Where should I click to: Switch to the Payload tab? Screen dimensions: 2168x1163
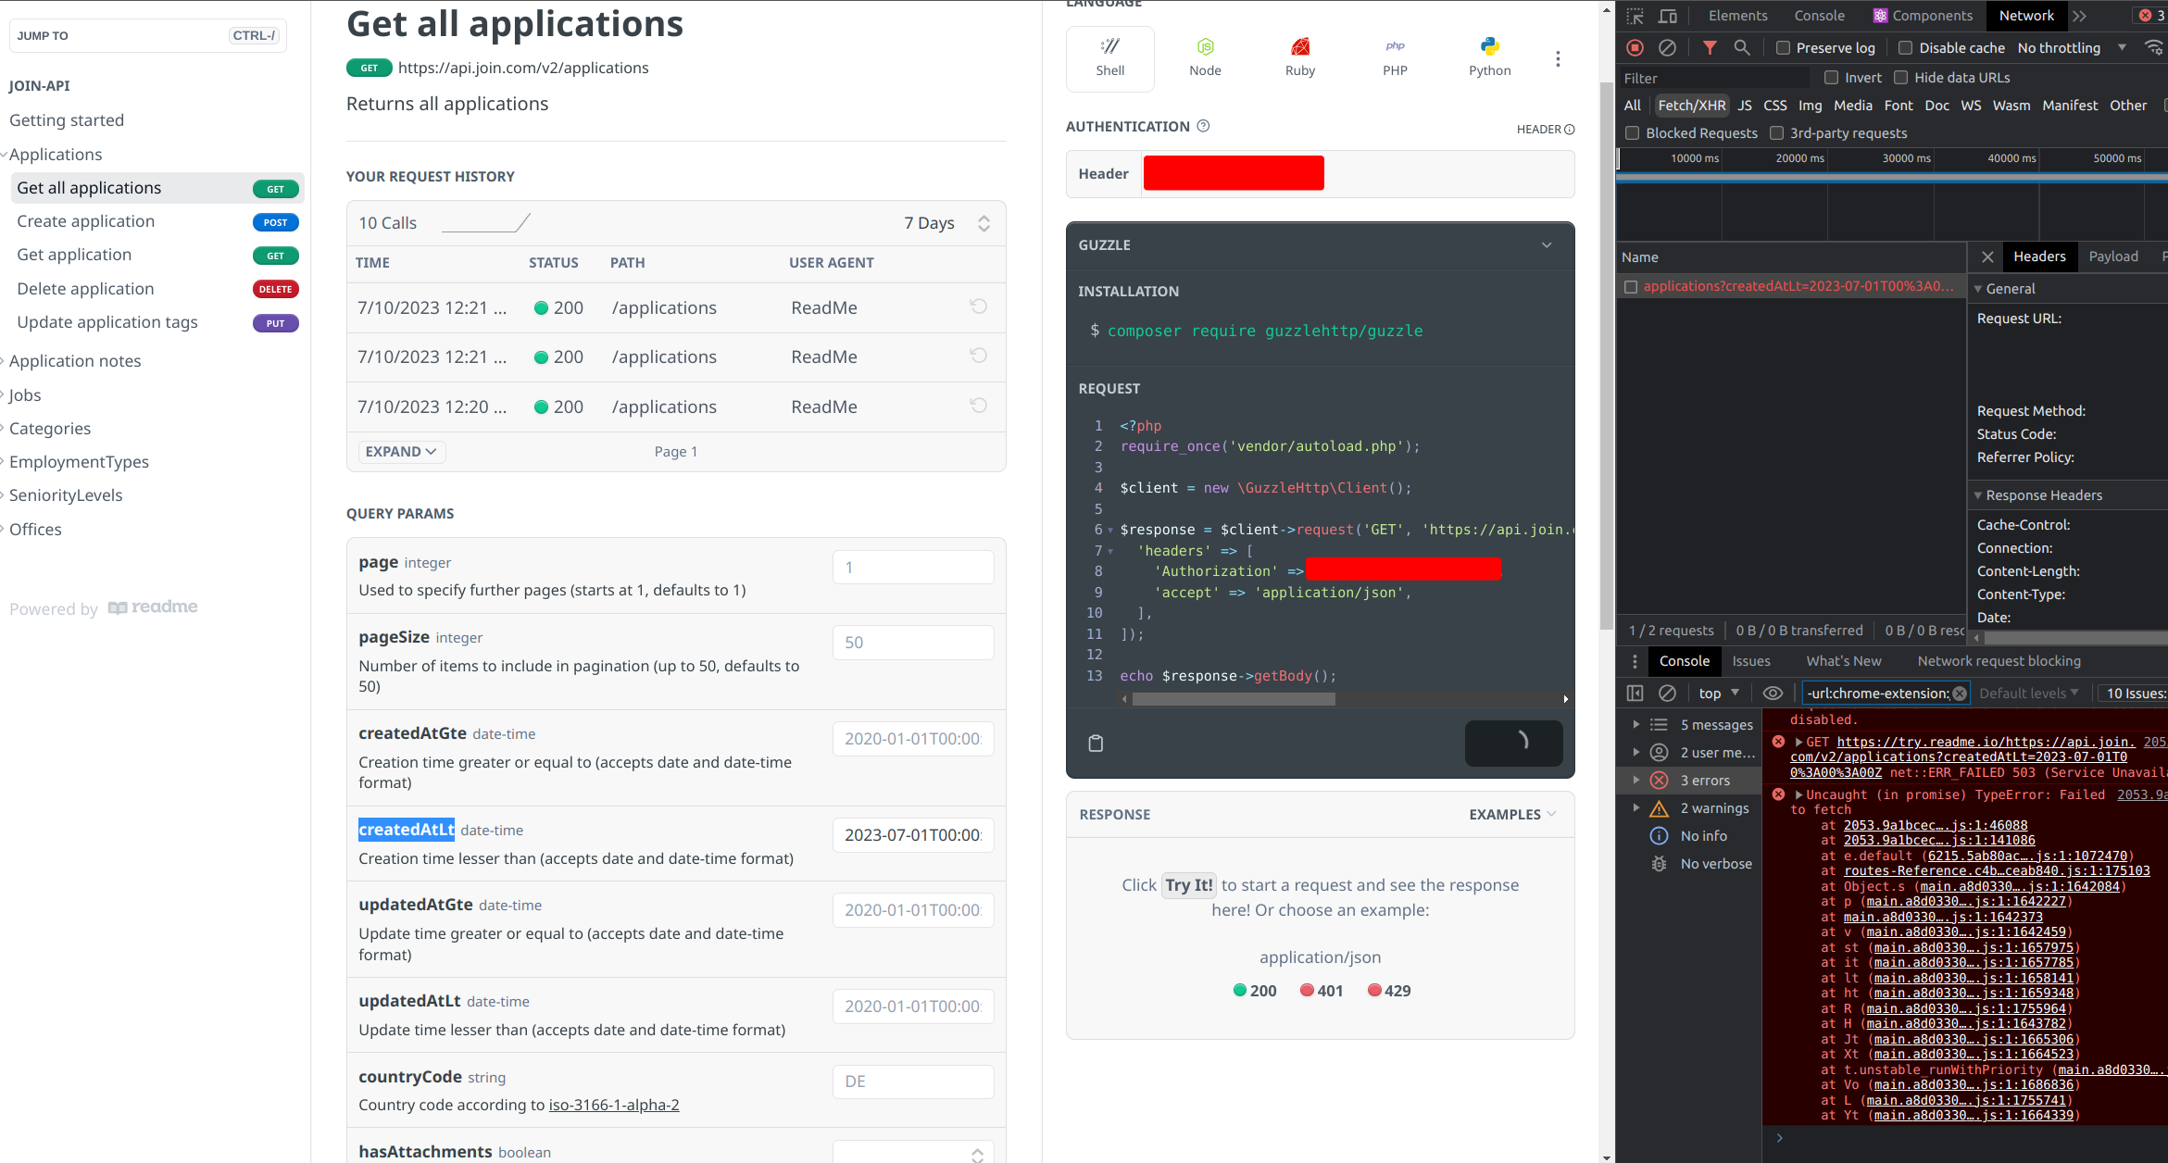2112,256
